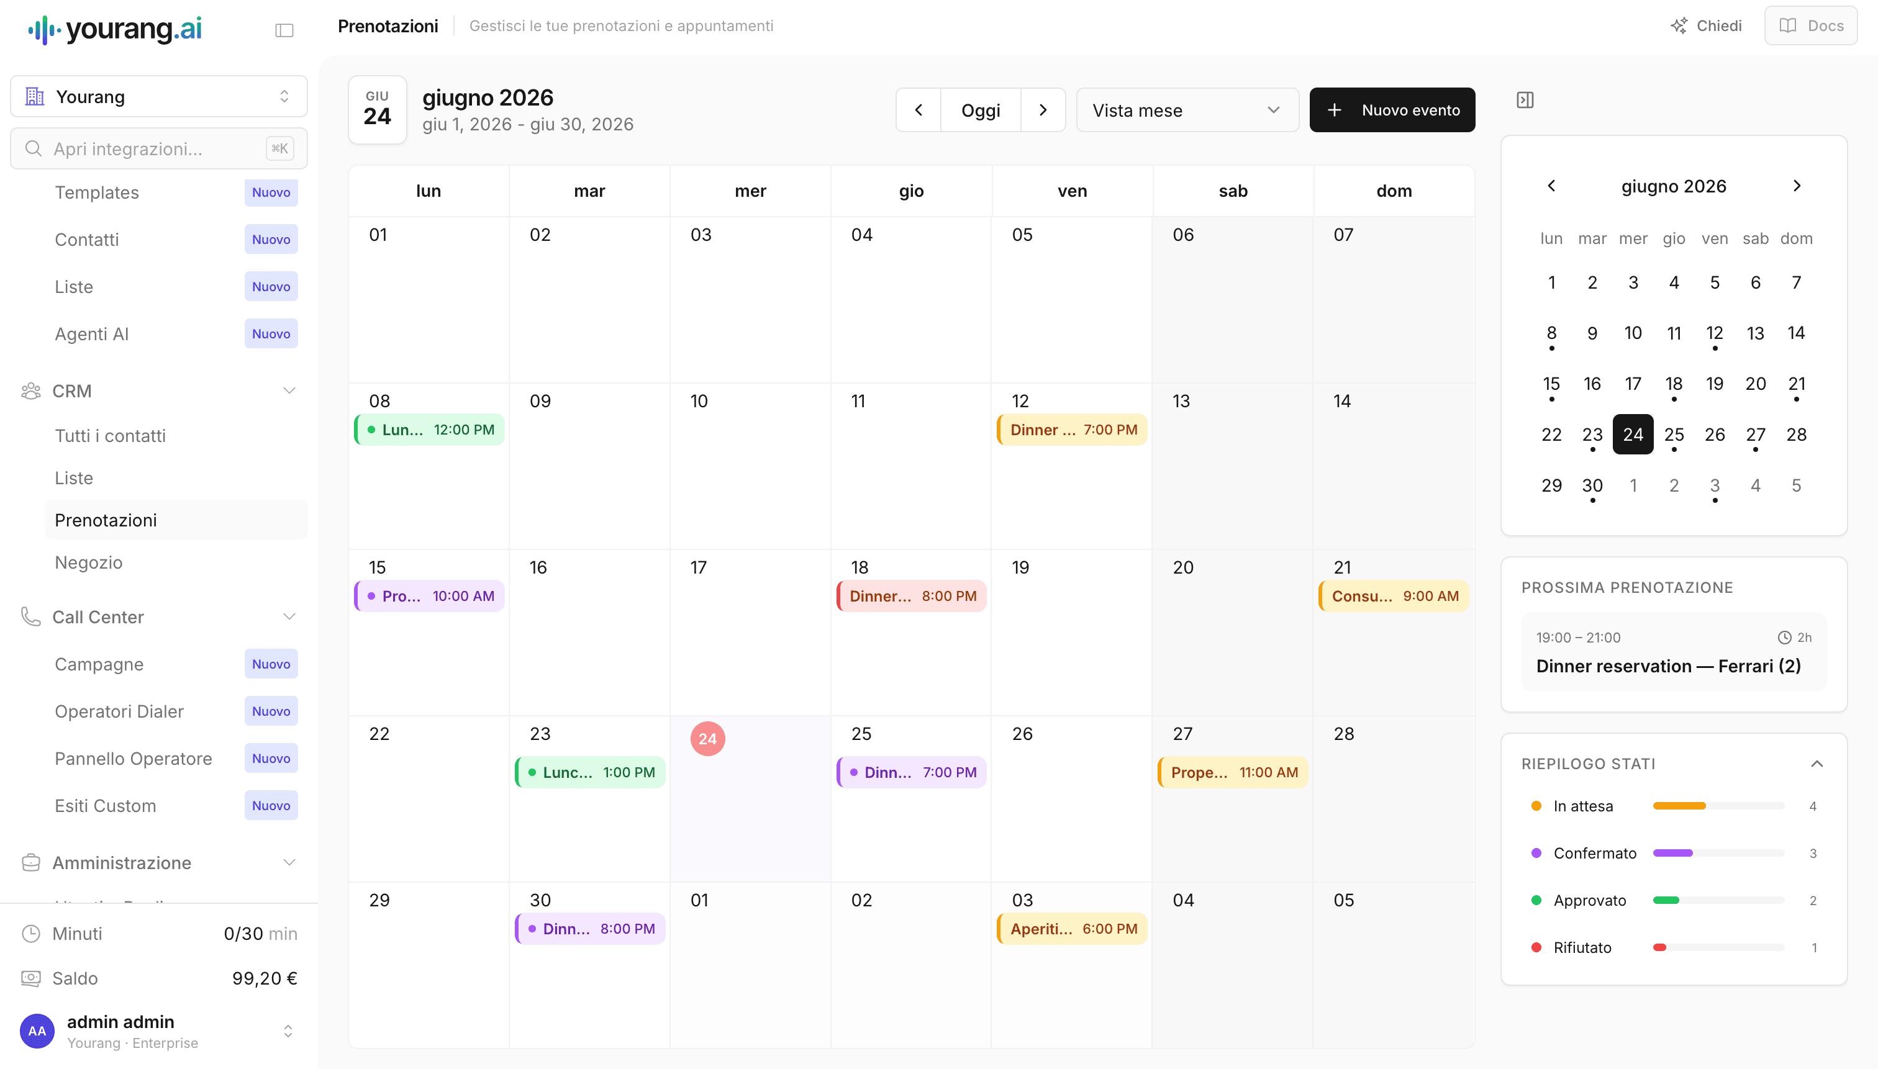Click the Call Center phone icon
This screenshot has height=1069, width=1878.
click(31, 616)
